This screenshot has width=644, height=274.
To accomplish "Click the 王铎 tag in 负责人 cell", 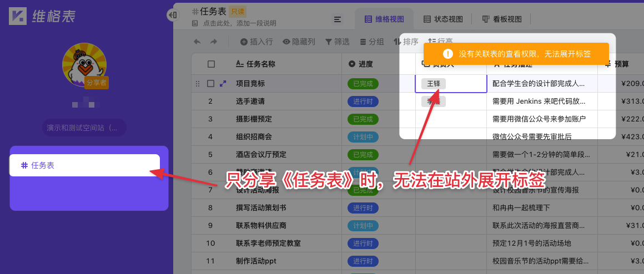I will (x=433, y=84).
